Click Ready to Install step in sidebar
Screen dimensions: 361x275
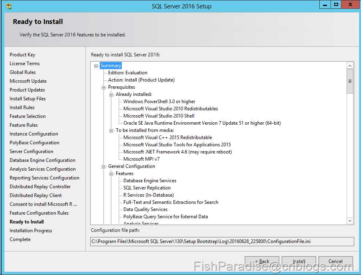click(x=27, y=222)
